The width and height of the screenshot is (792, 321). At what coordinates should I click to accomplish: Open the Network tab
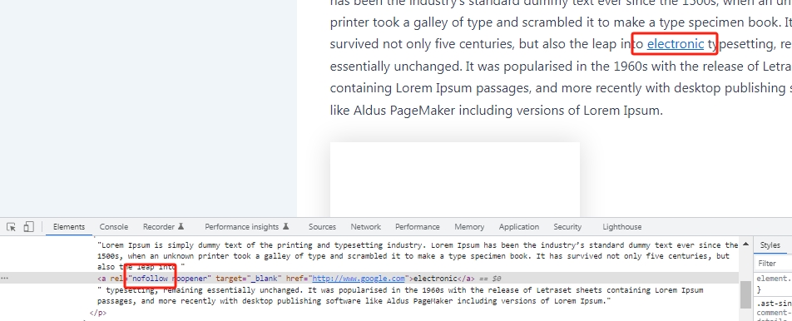(366, 227)
